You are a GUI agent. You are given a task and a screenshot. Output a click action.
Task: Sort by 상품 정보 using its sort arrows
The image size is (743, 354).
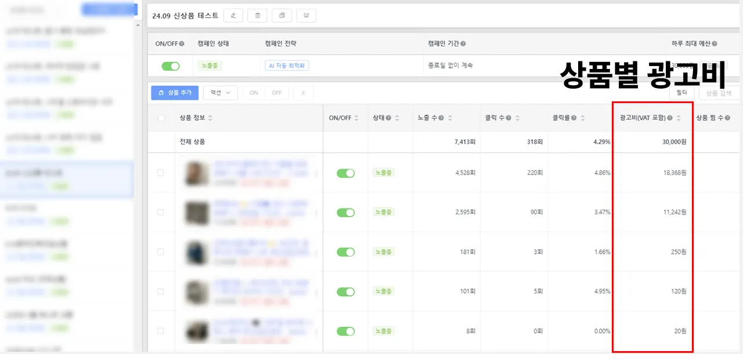pos(210,118)
